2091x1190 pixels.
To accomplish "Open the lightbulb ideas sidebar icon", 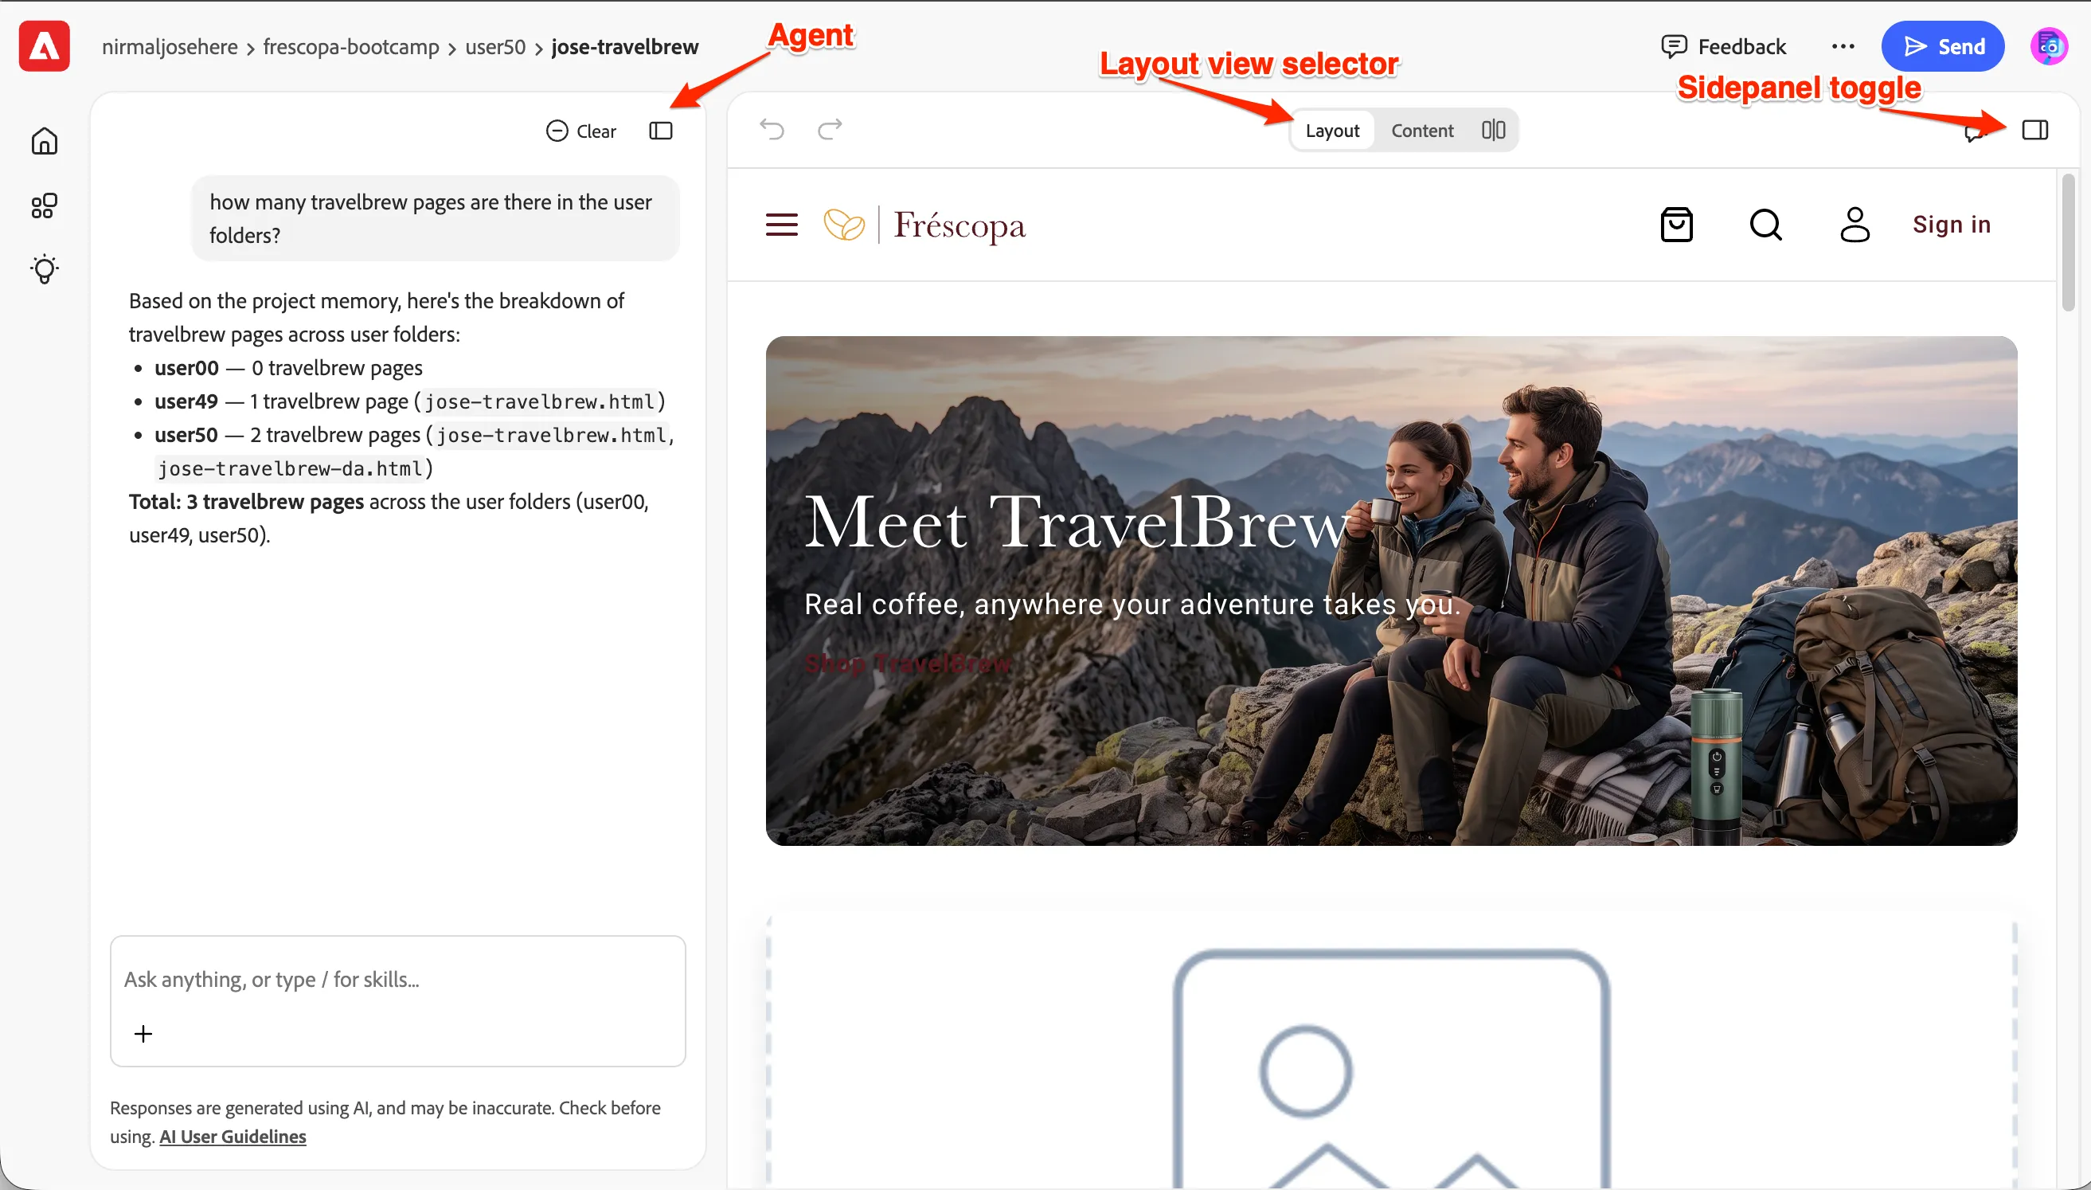I will pos(44,269).
